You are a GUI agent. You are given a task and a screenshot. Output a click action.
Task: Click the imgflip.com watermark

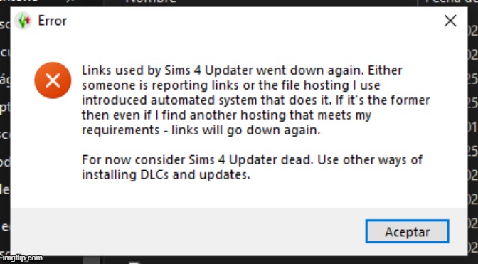(21, 258)
